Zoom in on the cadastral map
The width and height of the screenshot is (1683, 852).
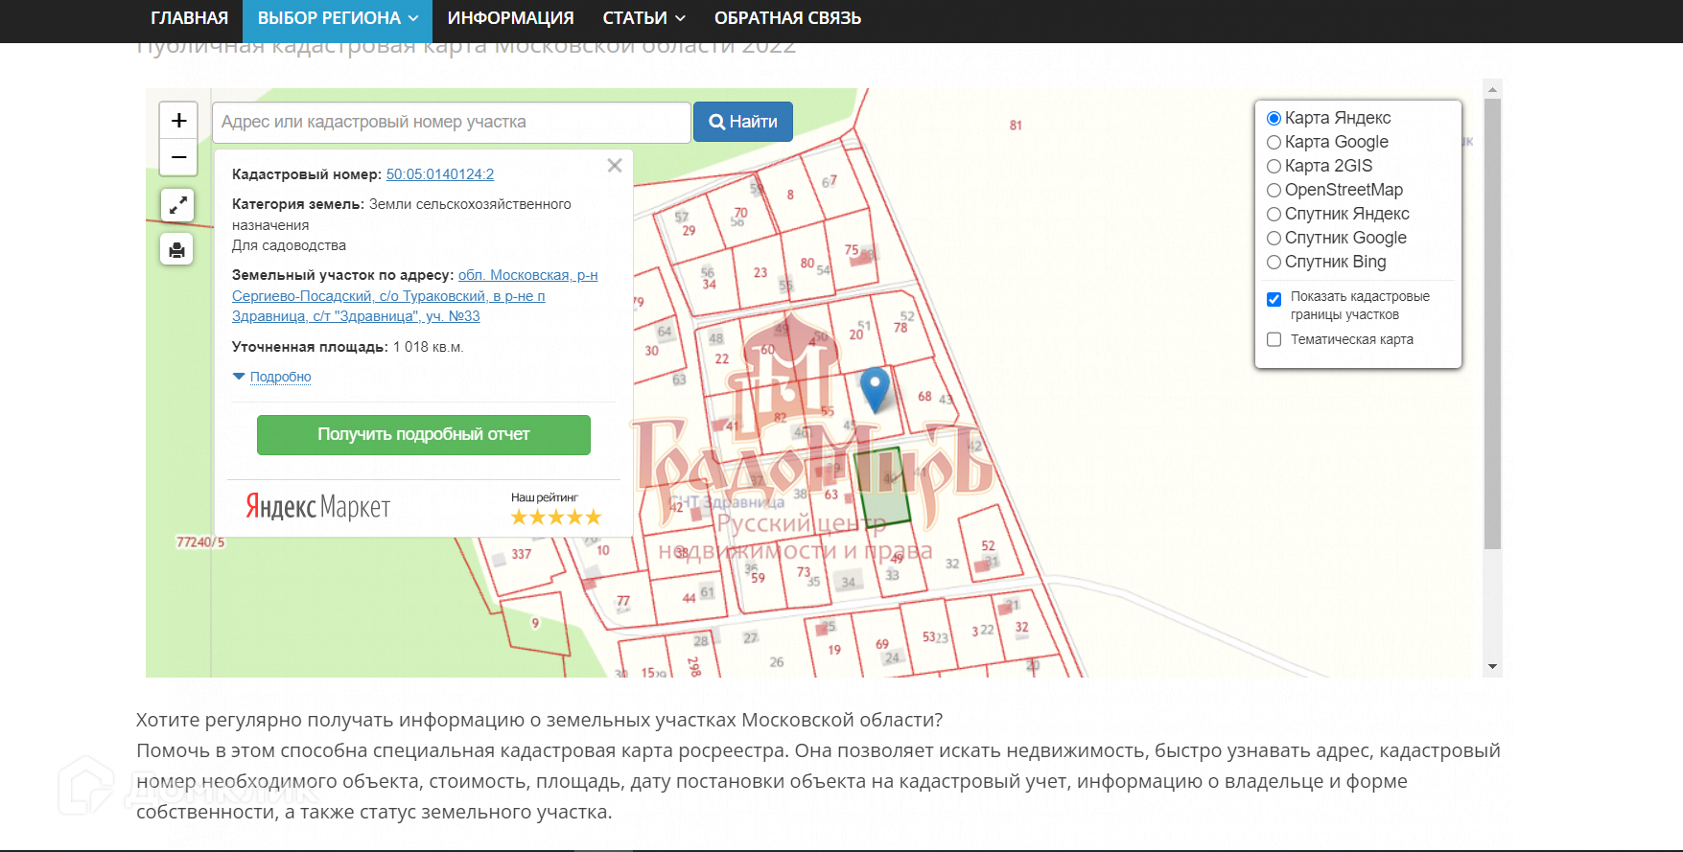click(178, 121)
